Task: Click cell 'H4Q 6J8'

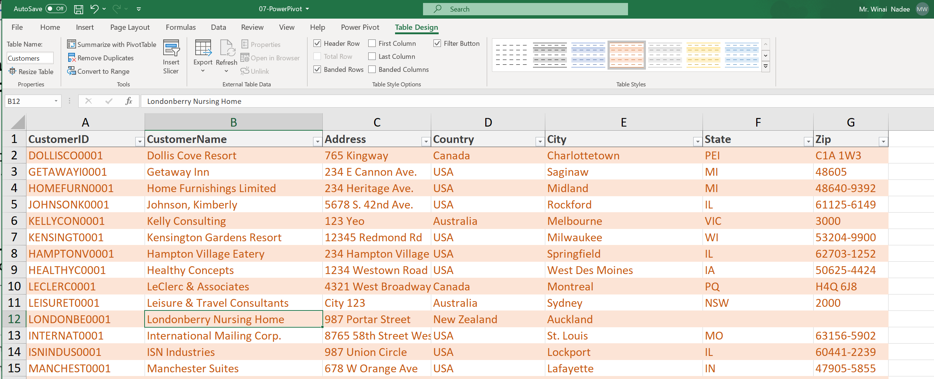Action: coord(851,287)
